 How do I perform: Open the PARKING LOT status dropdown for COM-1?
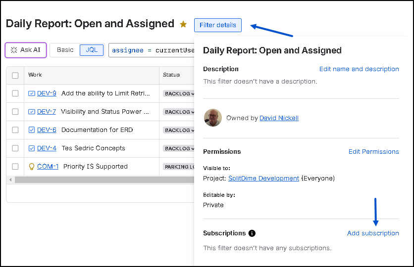pyautogui.click(x=178, y=167)
